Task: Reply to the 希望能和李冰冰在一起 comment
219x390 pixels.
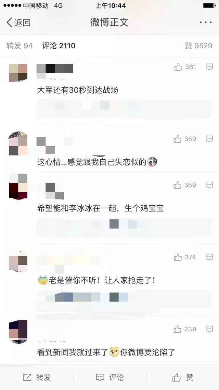Action: pos(209,185)
